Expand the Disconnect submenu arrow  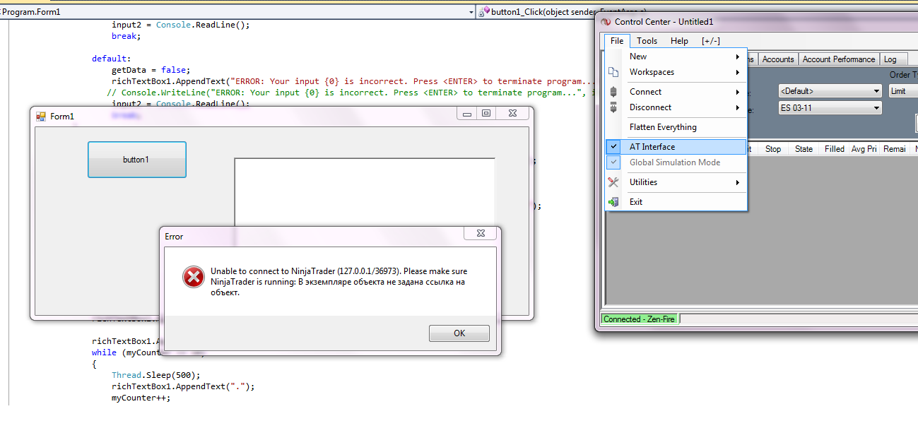pos(737,107)
